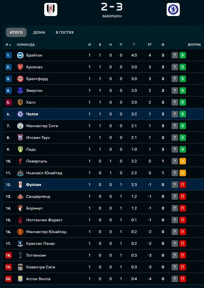Sort standings by the РГ goal difference column
Image resolution: width=204 pixels, height=288 pixels.
pyautogui.click(x=150, y=45)
